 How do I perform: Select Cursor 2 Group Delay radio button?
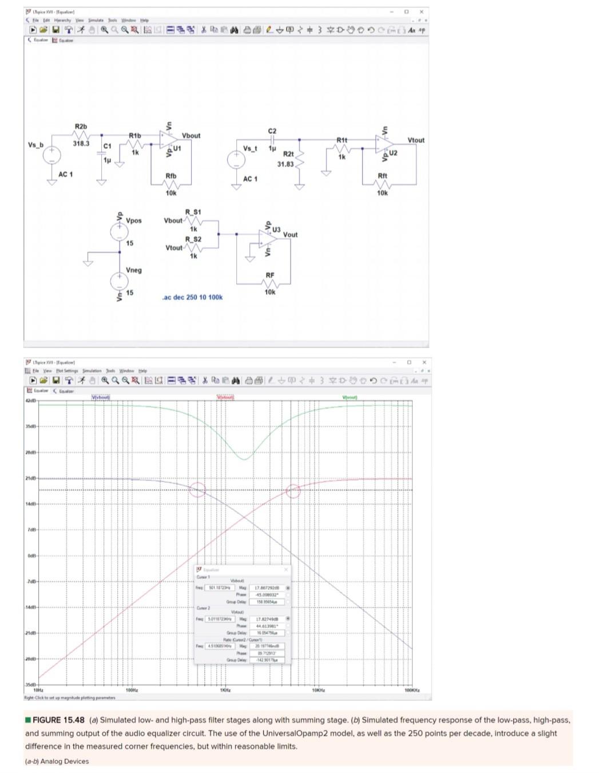(x=288, y=633)
